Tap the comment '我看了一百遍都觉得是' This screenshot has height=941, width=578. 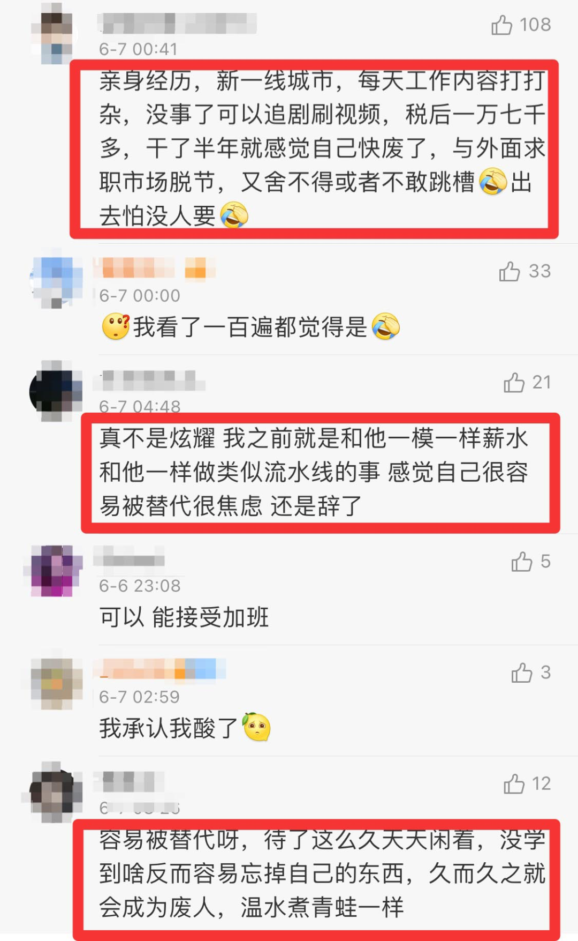click(250, 327)
